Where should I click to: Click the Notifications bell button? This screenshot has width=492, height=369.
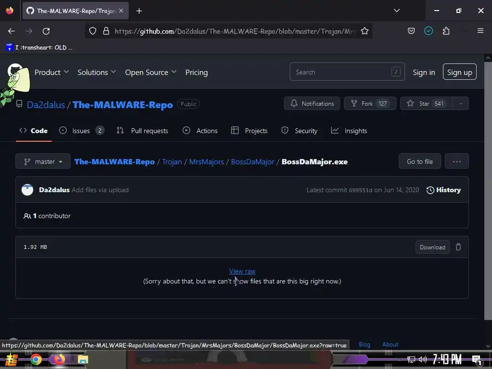(312, 104)
